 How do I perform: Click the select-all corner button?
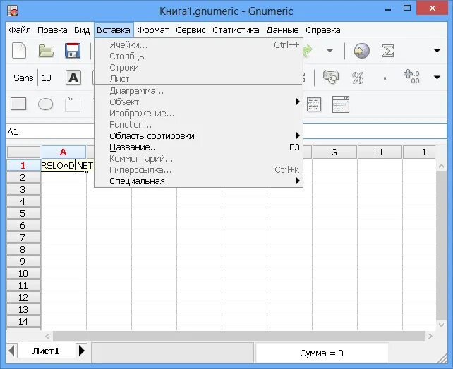tap(23, 152)
